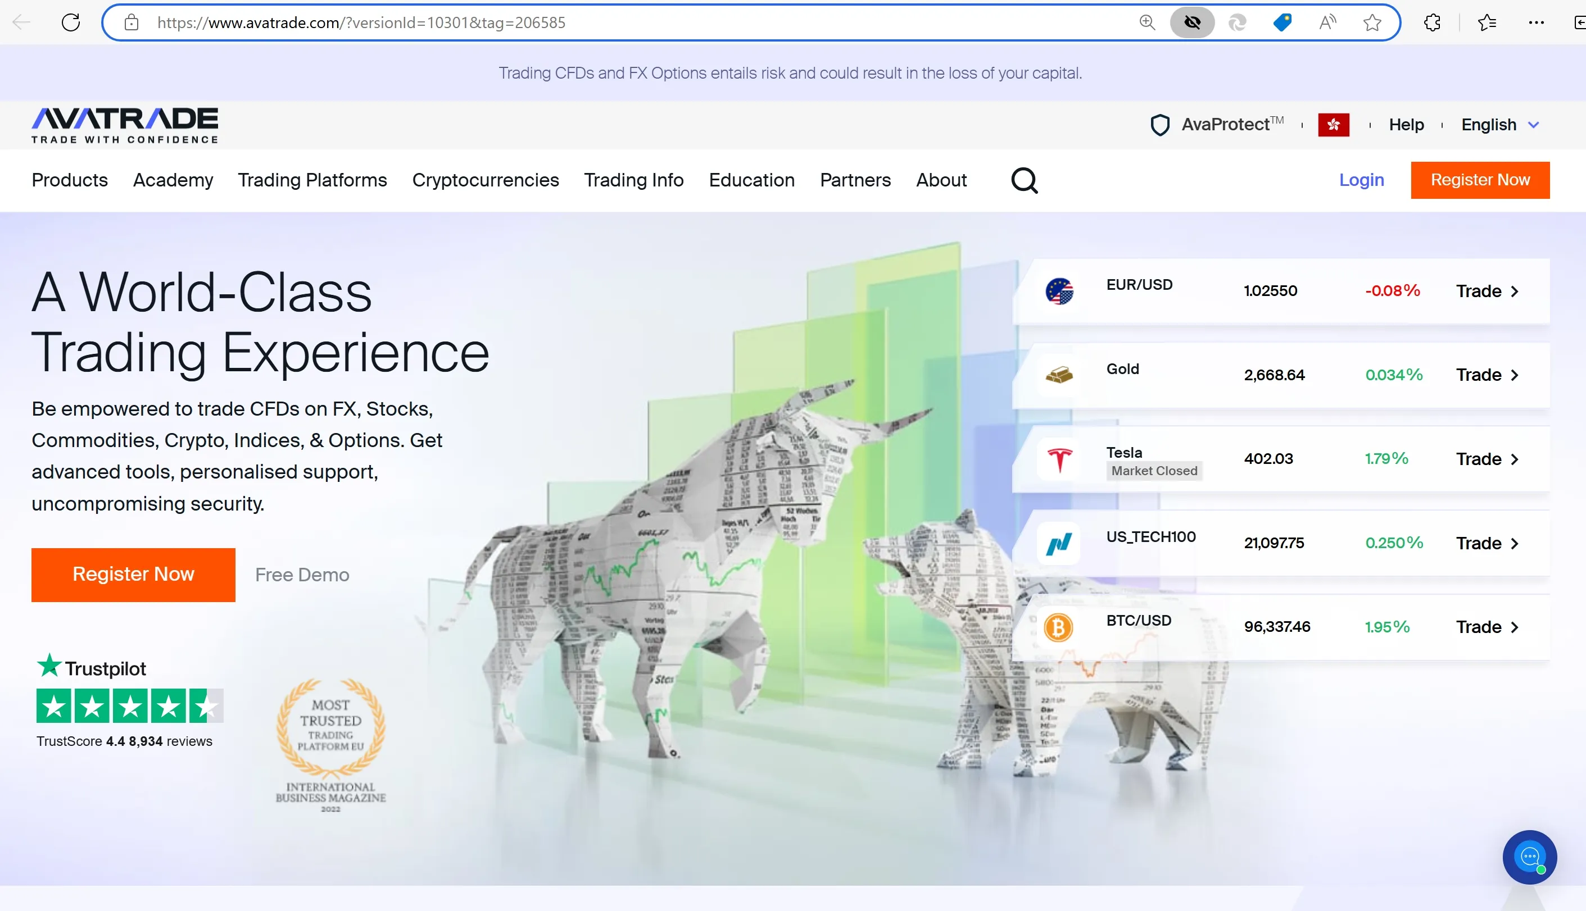Click the Free Demo link
1586x911 pixels.
tap(302, 575)
